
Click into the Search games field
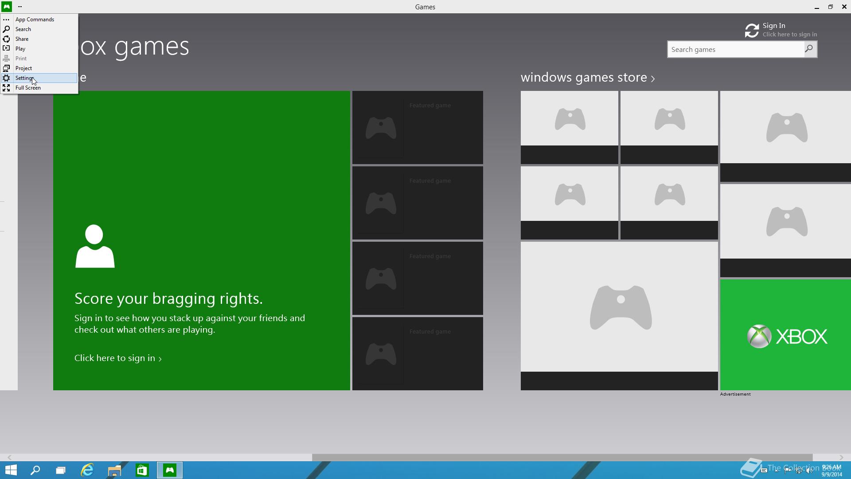tap(736, 49)
